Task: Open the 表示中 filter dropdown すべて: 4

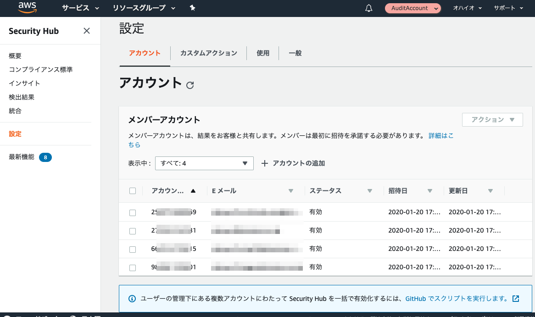Action: coord(204,163)
